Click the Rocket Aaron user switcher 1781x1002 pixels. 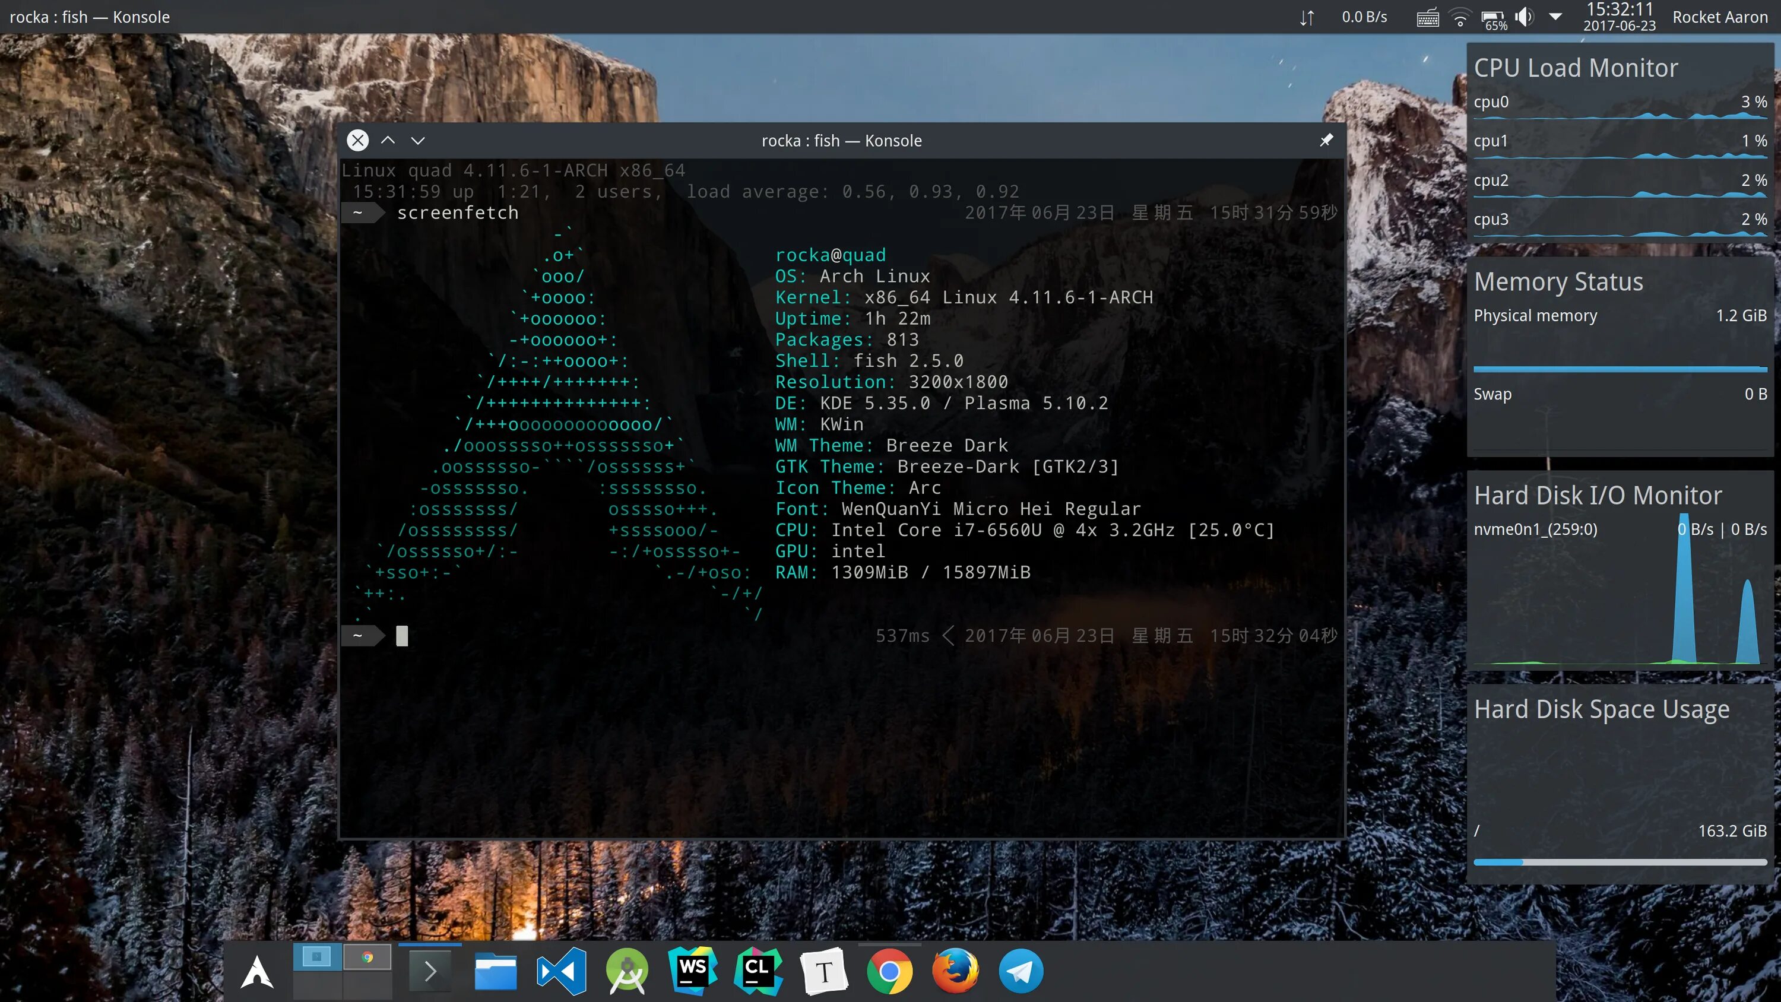coord(1719,17)
